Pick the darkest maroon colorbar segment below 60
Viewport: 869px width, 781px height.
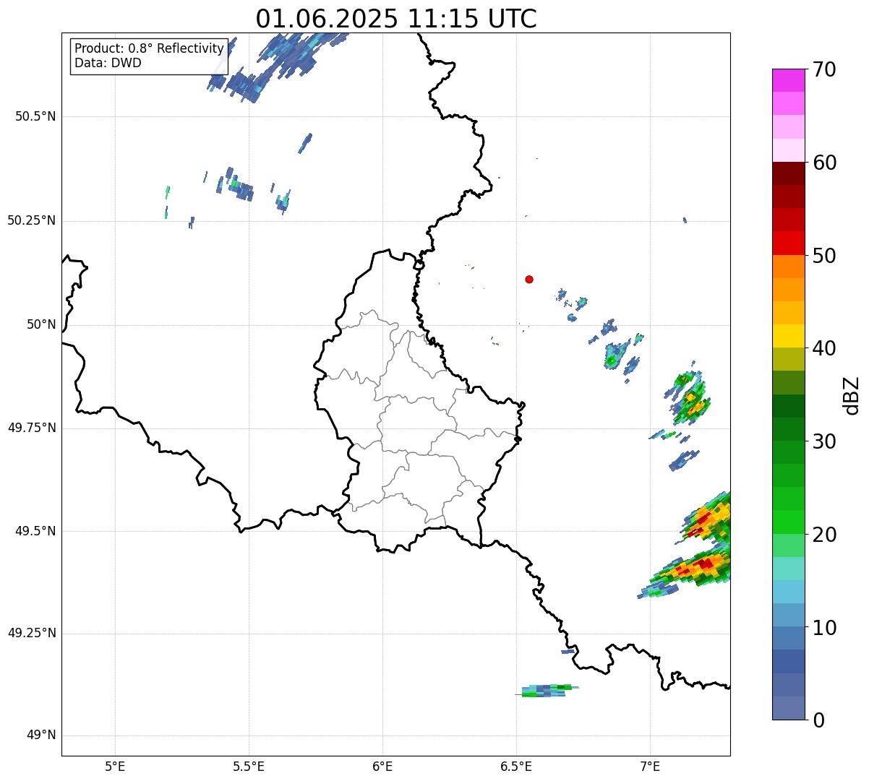pyautogui.click(x=789, y=173)
